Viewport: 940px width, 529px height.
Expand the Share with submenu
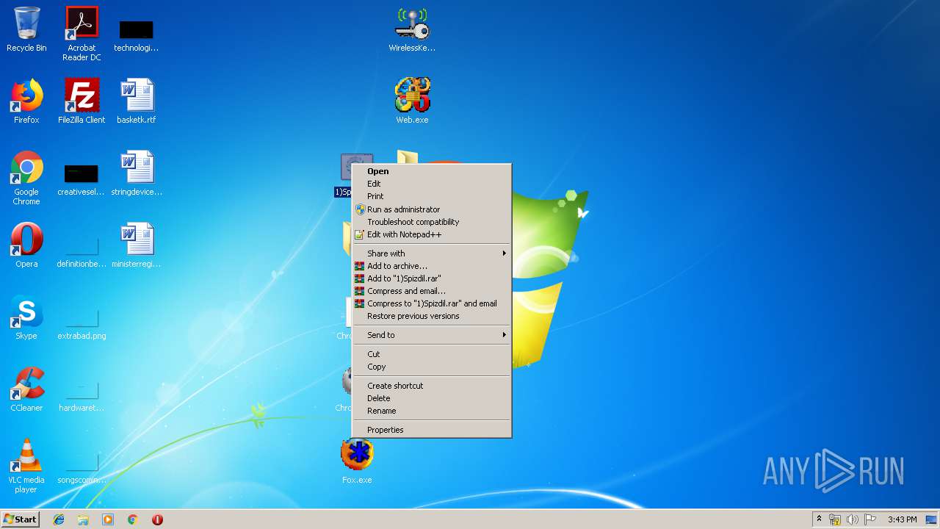tap(432, 253)
